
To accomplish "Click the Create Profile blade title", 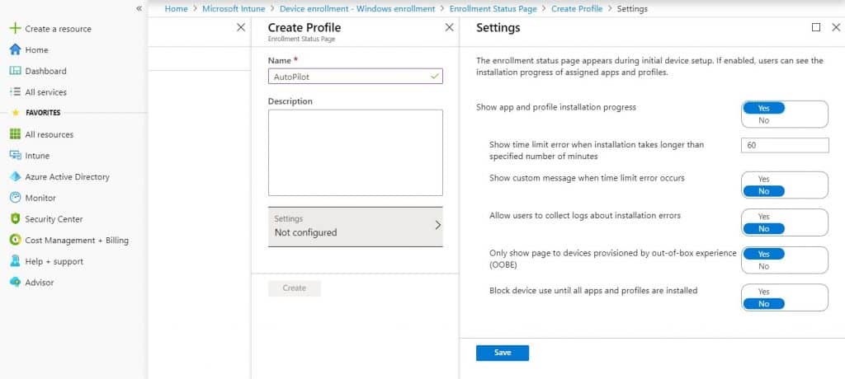I will [x=304, y=27].
